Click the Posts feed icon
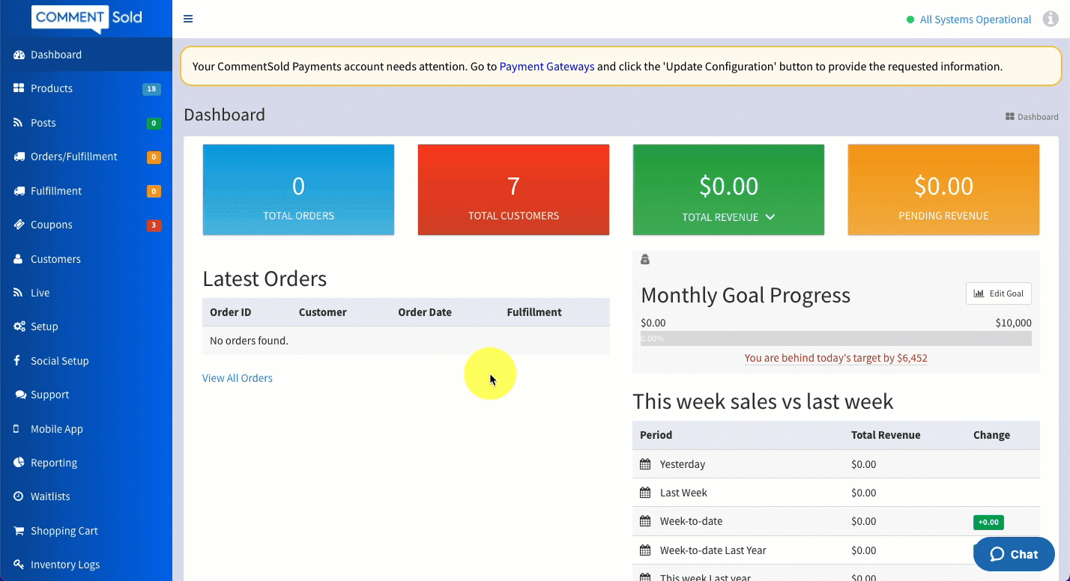1070x581 pixels. click(x=18, y=123)
